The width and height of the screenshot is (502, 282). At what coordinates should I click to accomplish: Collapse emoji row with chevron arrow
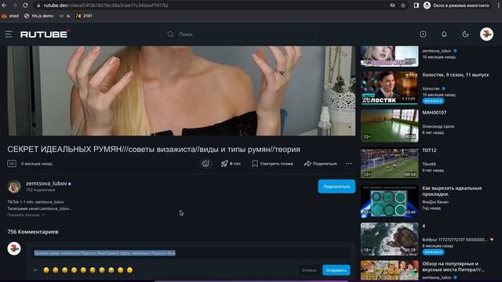[x=35, y=270]
